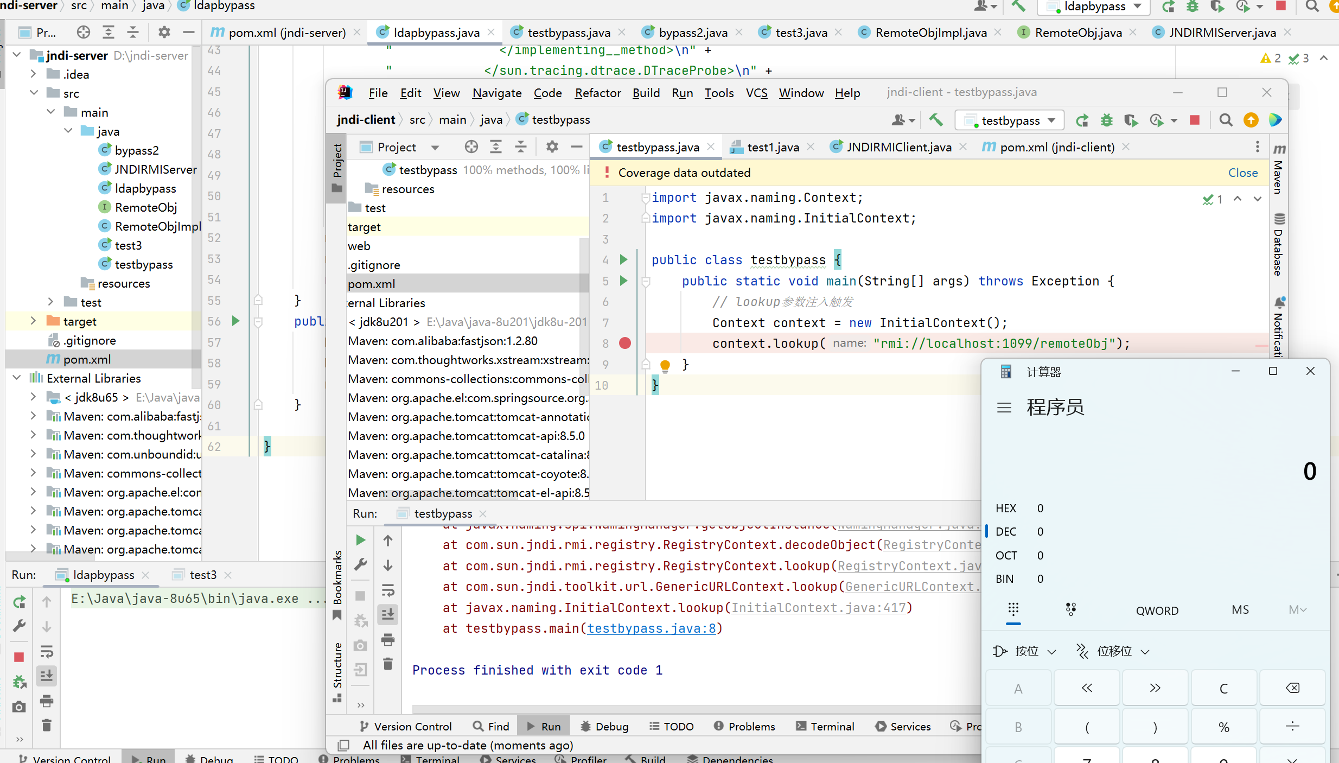Toggle the breakpoint on line 8
1339x763 pixels.
pyautogui.click(x=625, y=343)
